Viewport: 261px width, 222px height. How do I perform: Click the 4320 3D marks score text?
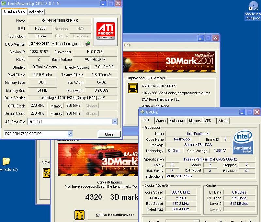[x=112, y=197]
